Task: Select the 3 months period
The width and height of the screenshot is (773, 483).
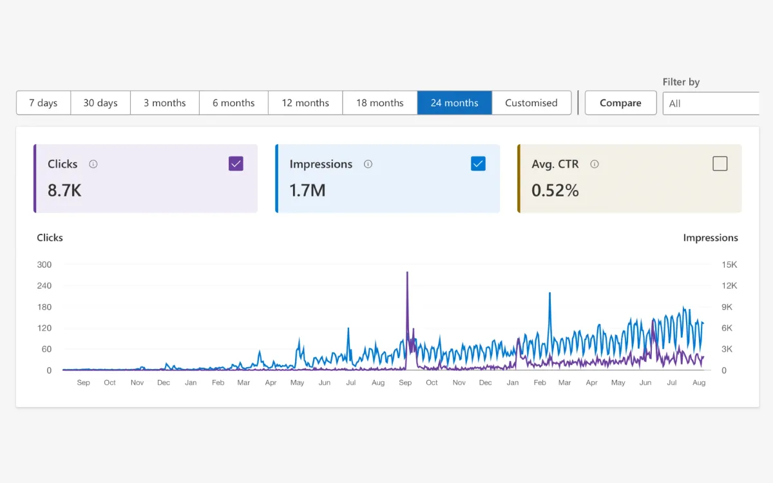Action: (x=164, y=103)
